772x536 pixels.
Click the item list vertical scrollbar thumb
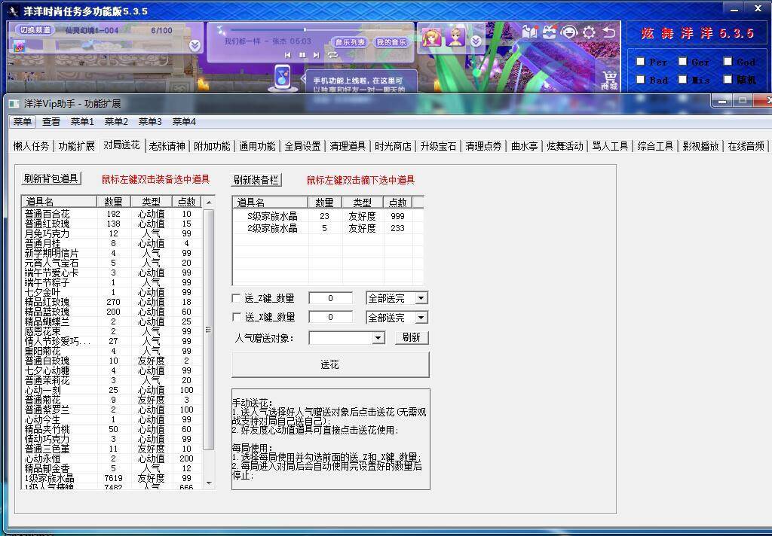(209, 330)
